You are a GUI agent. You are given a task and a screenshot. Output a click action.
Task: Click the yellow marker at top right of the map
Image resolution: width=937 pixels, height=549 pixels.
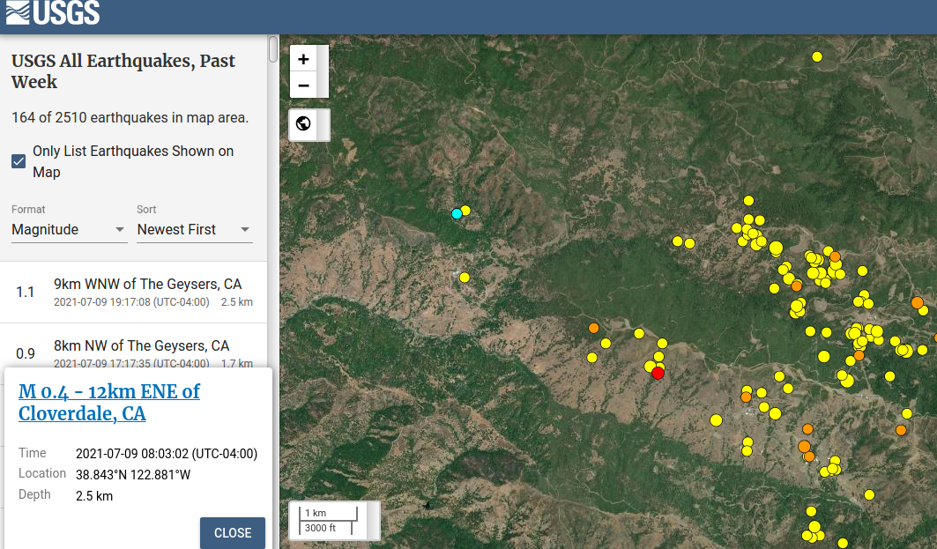[817, 56]
